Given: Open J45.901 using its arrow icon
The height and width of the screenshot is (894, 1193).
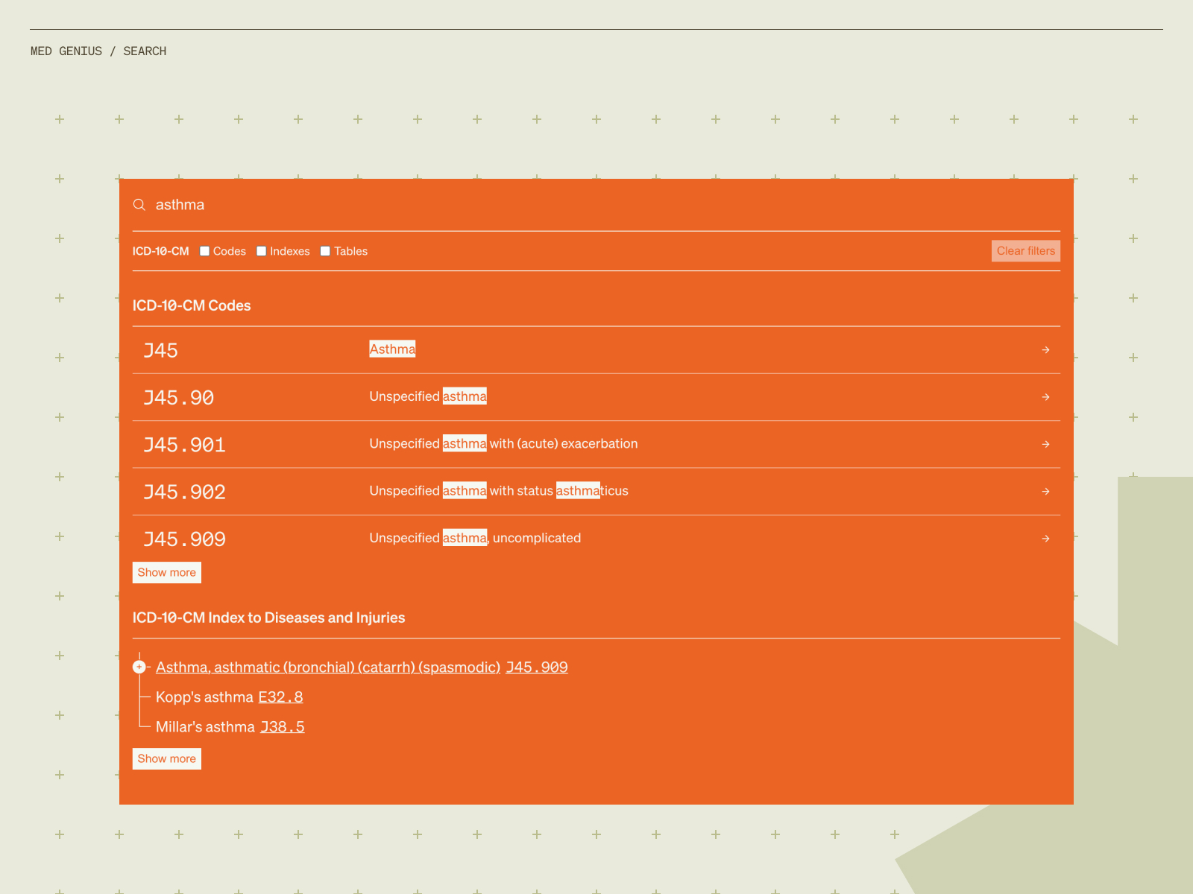Looking at the screenshot, I should coord(1045,444).
